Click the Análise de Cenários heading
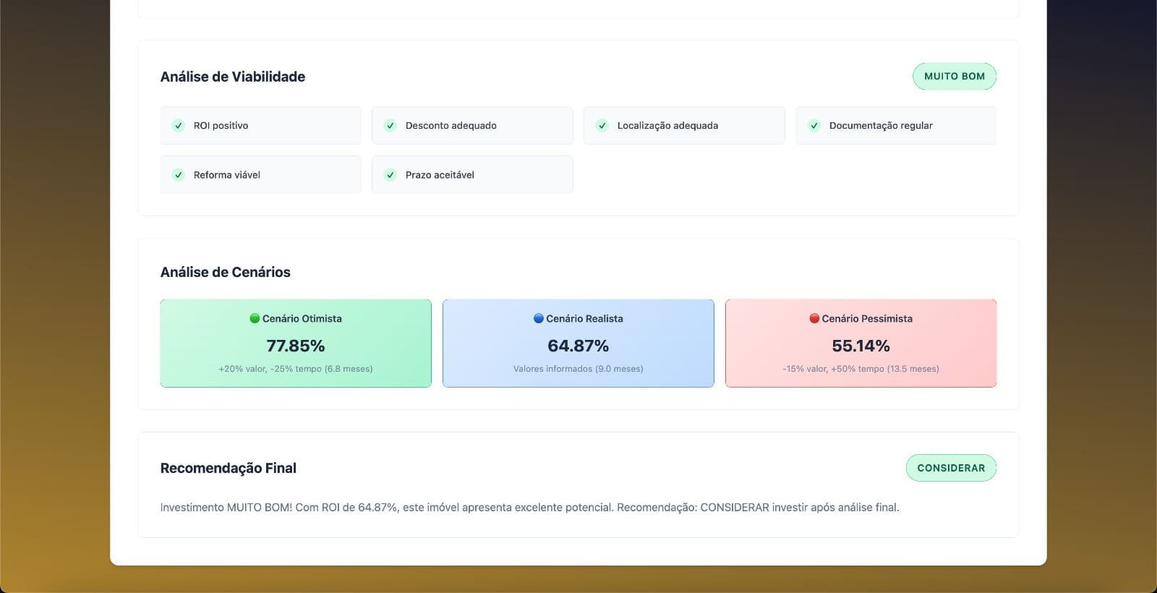Viewport: 1157px width, 593px height. (x=225, y=272)
